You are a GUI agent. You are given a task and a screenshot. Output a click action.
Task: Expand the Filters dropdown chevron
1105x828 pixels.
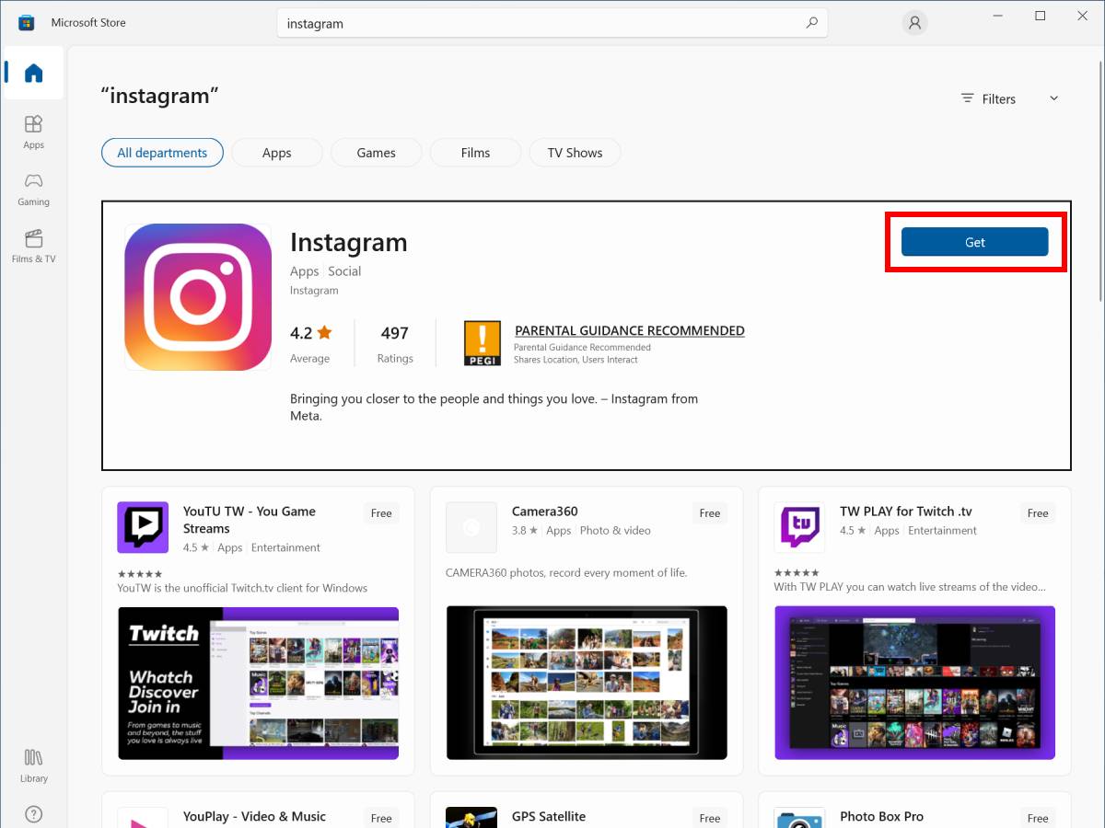(x=1054, y=98)
